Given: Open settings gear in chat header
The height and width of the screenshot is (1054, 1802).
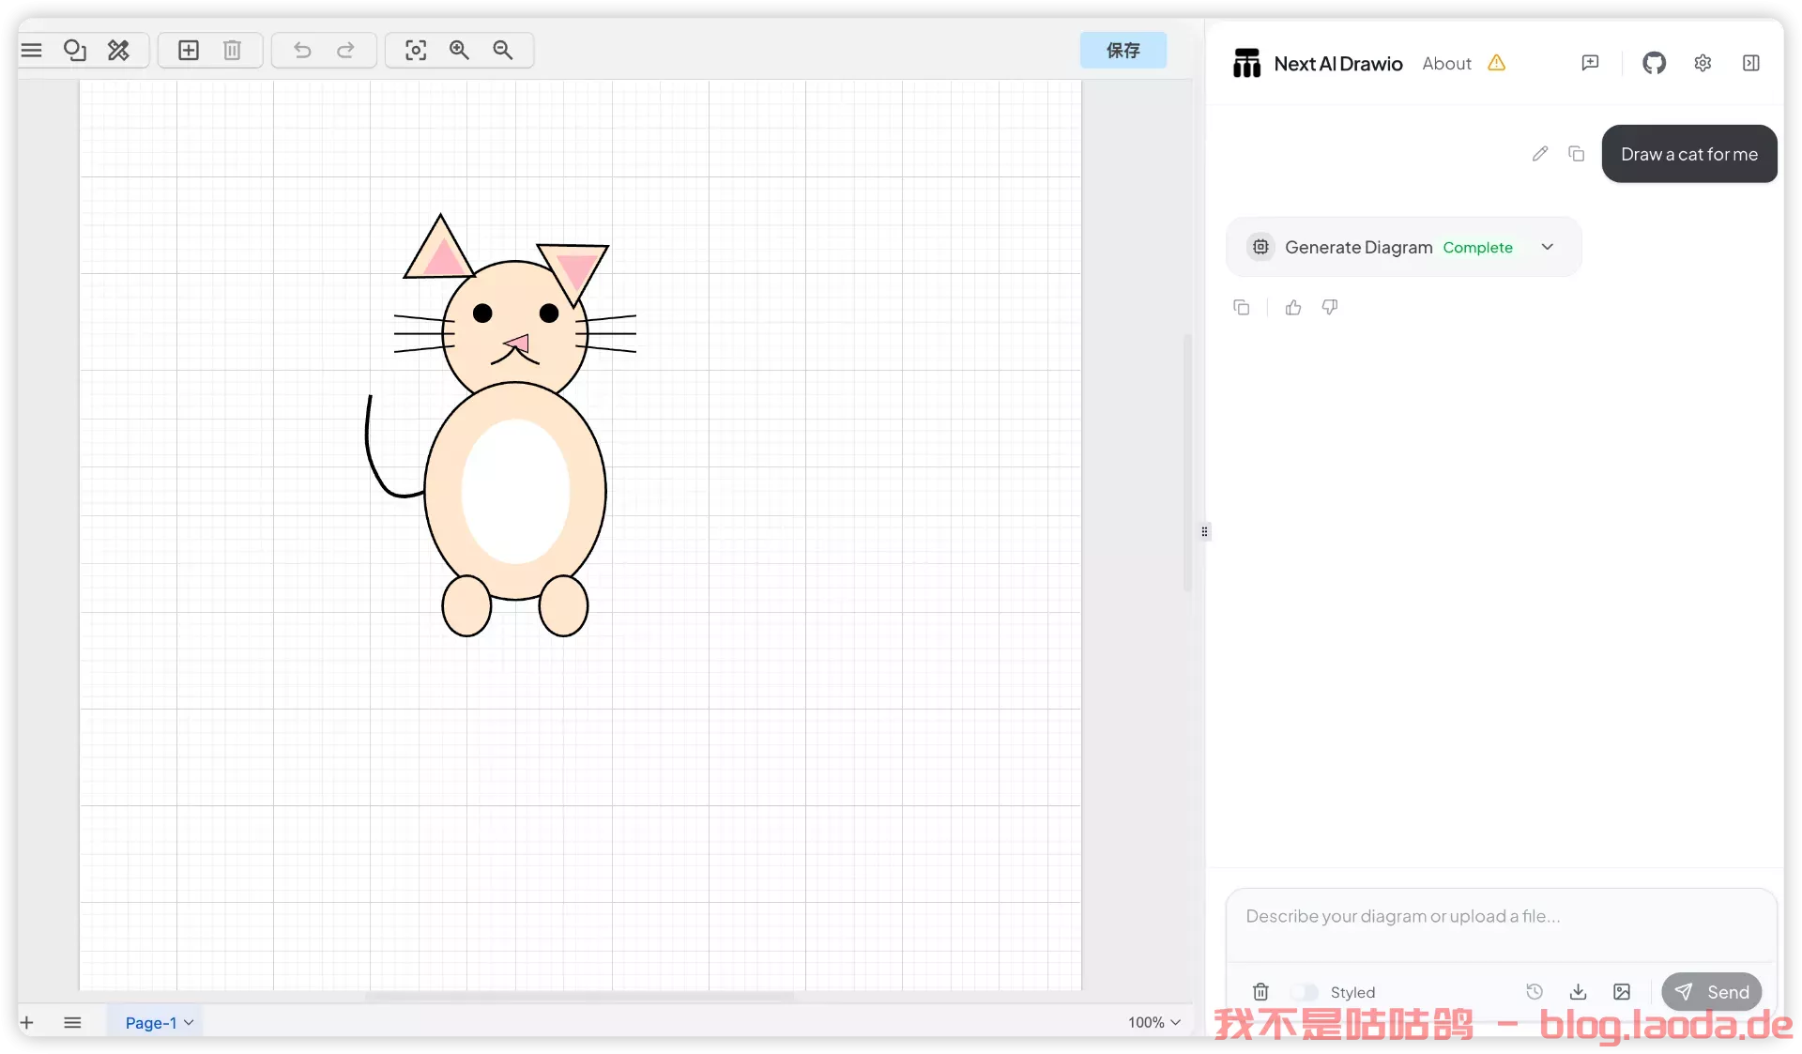Looking at the screenshot, I should [1703, 63].
